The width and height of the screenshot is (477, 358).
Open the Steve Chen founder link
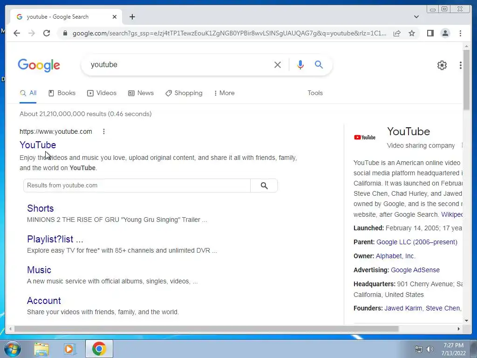(x=443, y=308)
